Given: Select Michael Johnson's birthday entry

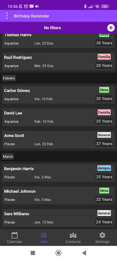Looking at the screenshot, I should coord(58,195).
